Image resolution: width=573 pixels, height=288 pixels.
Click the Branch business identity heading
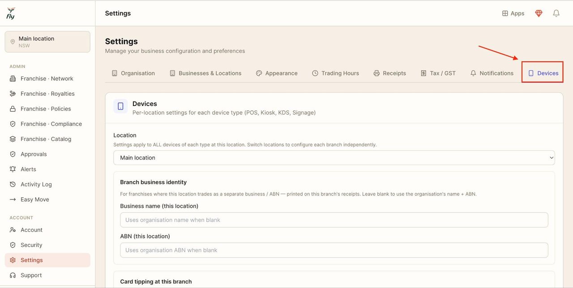point(154,182)
